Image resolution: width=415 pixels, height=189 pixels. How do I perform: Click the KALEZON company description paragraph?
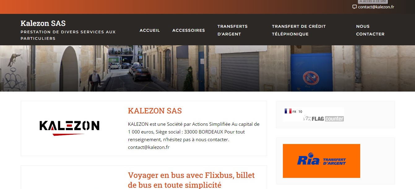coord(194,136)
